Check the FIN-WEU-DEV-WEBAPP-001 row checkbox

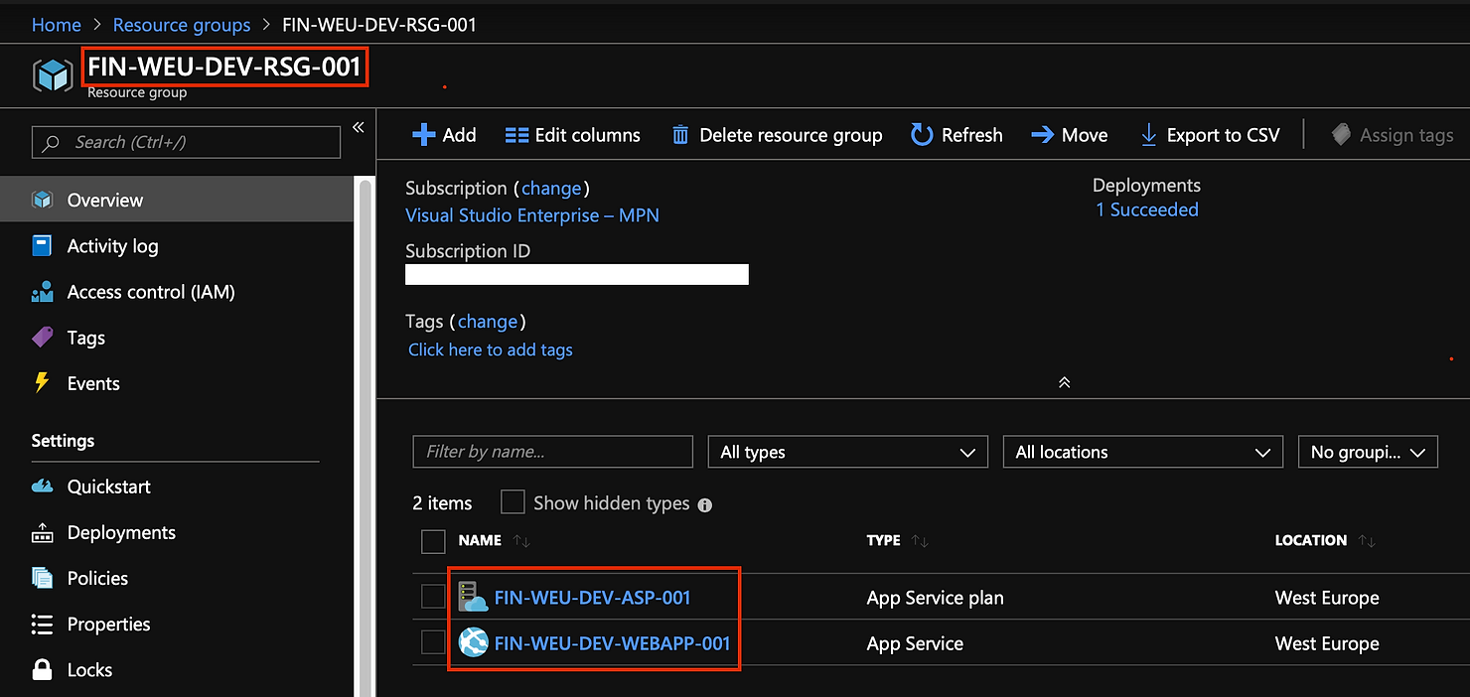coord(433,643)
